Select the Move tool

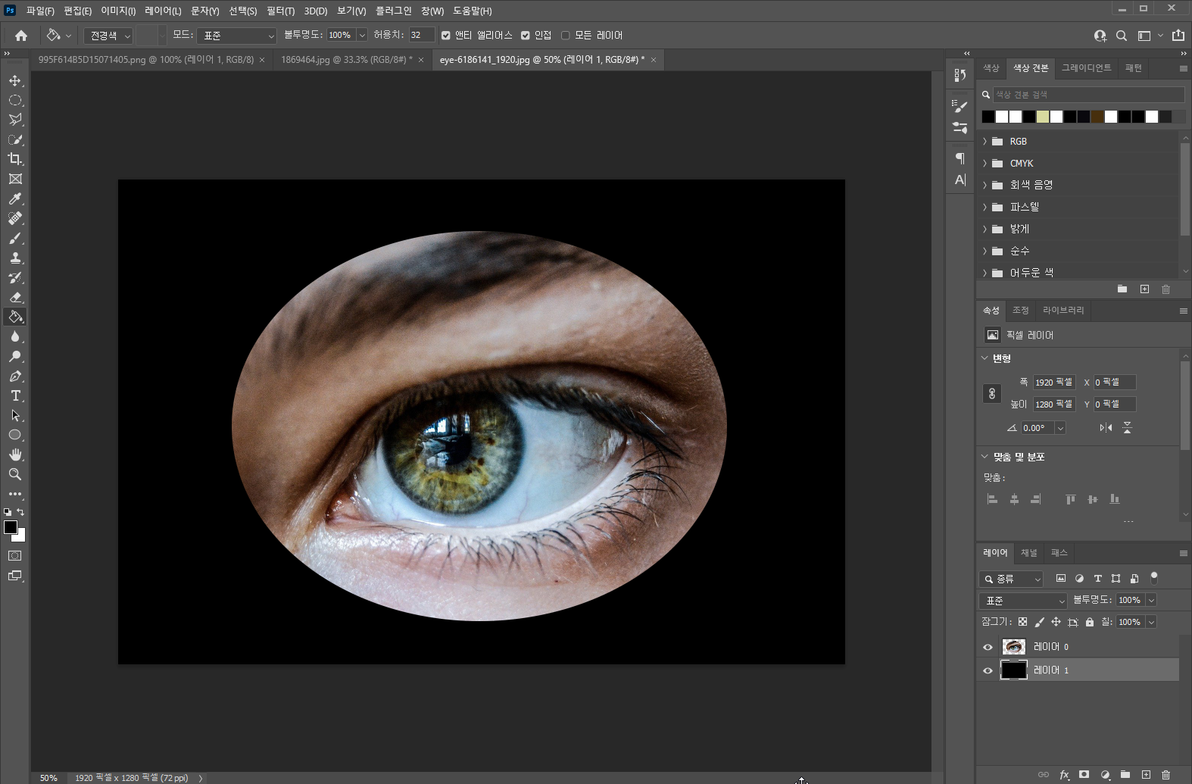pos(15,80)
